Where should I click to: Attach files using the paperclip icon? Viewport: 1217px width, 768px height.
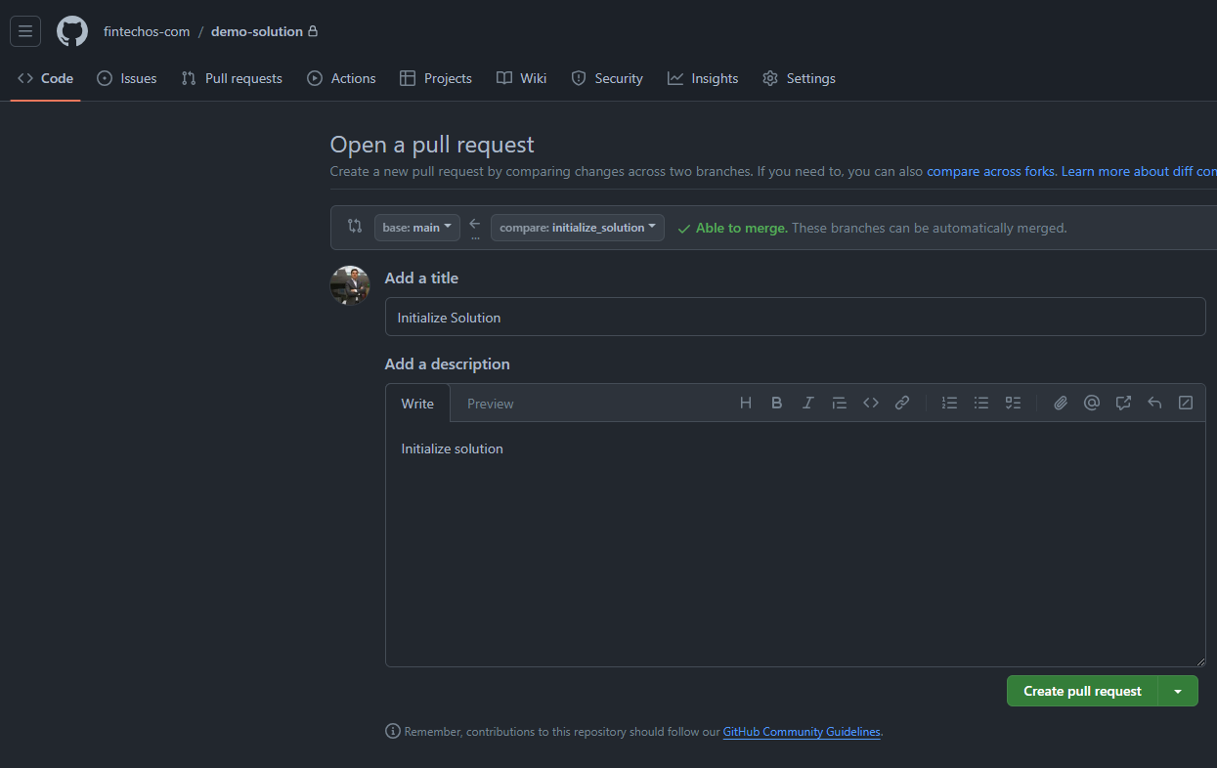pyautogui.click(x=1060, y=403)
